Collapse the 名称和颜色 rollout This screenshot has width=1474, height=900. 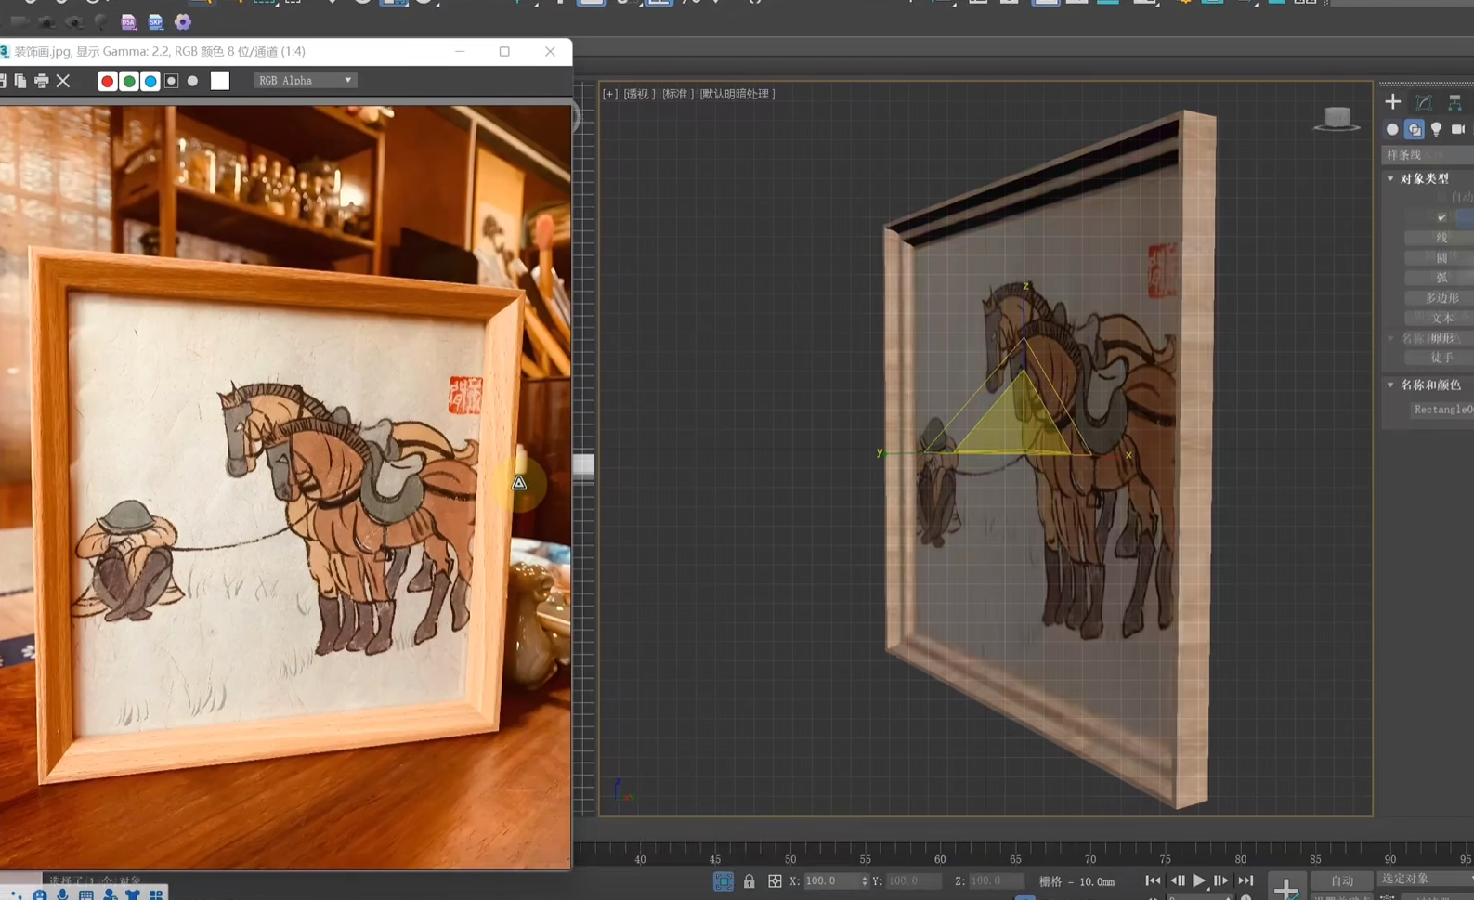(1430, 385)
